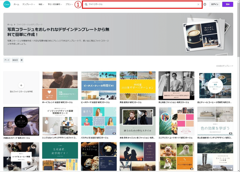Click the ビーチテーマ 誕生日 写真コラージュ title
The image size is (240, 172).
coord(95,102)
